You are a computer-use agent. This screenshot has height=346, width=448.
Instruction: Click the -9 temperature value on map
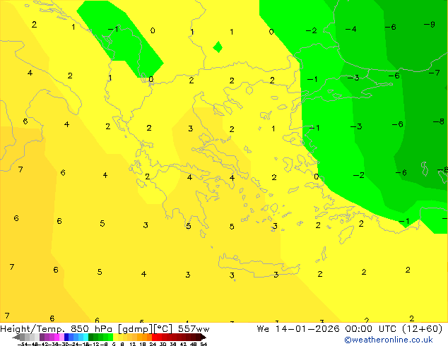tap(430, 25)
